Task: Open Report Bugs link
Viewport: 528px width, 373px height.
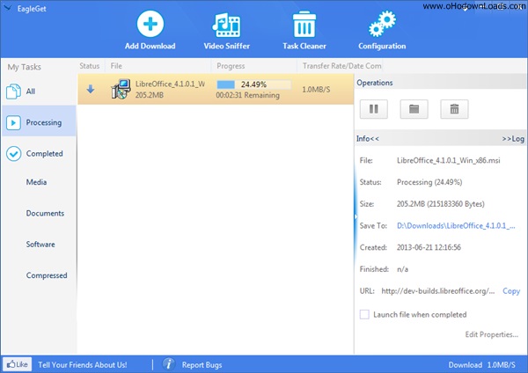Action: click(x=202, y=365)
